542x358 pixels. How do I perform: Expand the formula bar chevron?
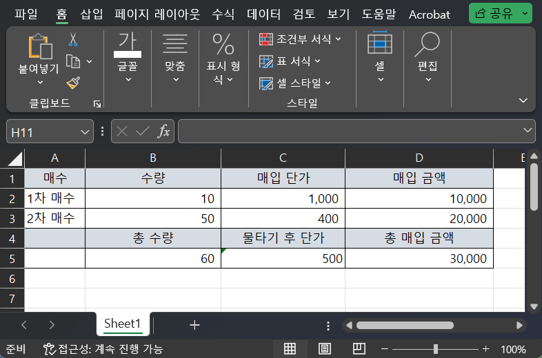[x=528, y=130]
